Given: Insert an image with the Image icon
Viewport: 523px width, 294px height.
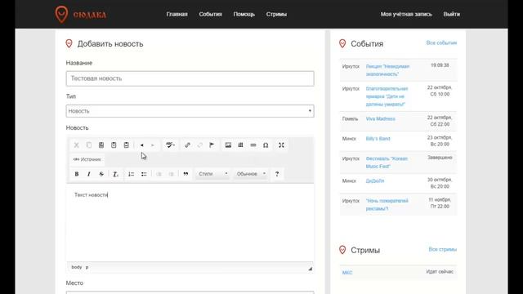Looking at the screenshot, I should point(228,145).
